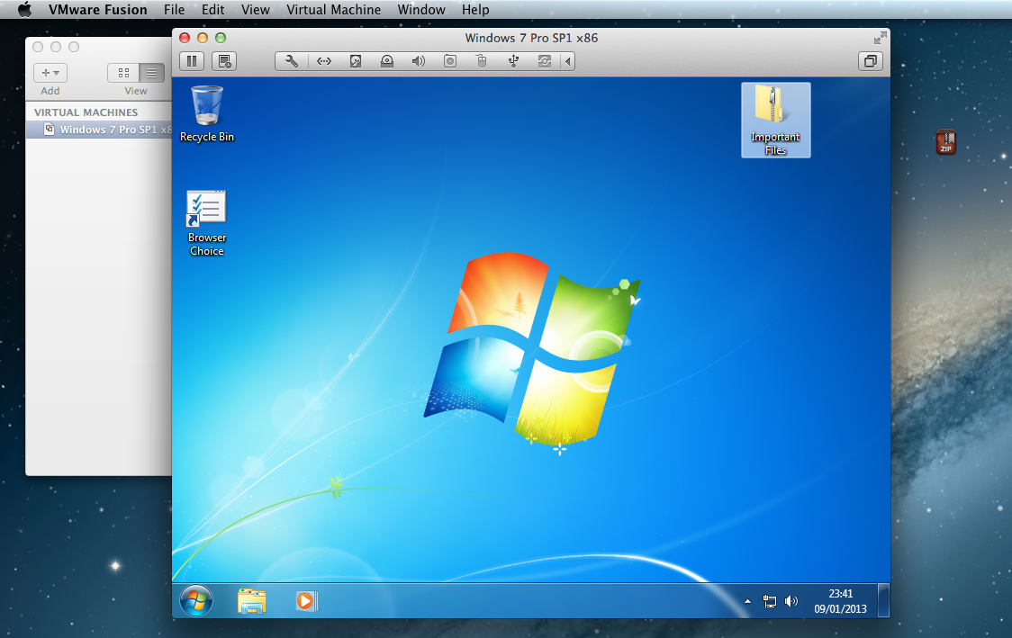
Task: Enter full screen using the window's arrows icon
Action: [880, 38]
